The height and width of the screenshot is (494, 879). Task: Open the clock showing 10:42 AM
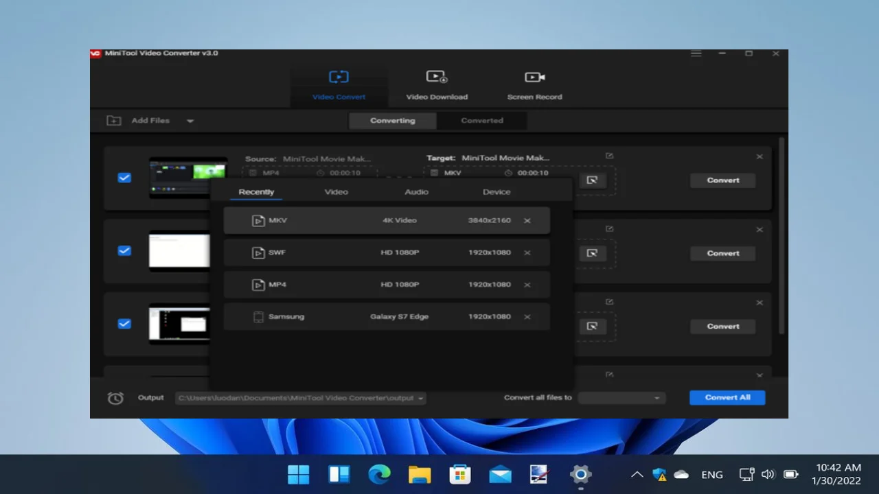click(x=836, y=474)
